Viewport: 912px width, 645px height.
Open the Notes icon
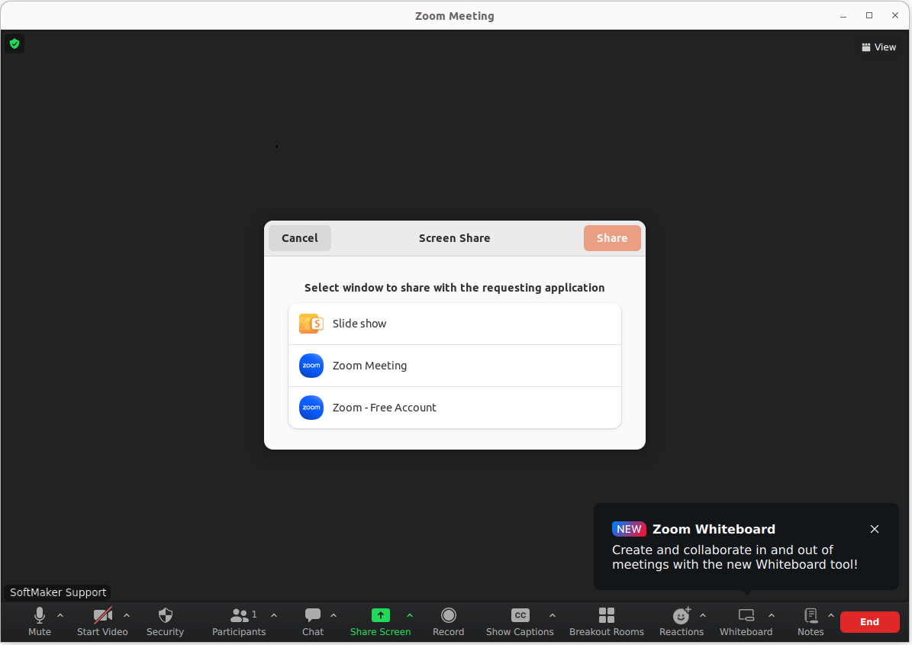tap(810, 615)
